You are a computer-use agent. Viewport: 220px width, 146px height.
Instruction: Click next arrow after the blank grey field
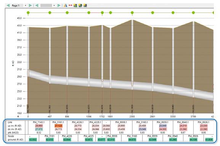click(59, 6)
